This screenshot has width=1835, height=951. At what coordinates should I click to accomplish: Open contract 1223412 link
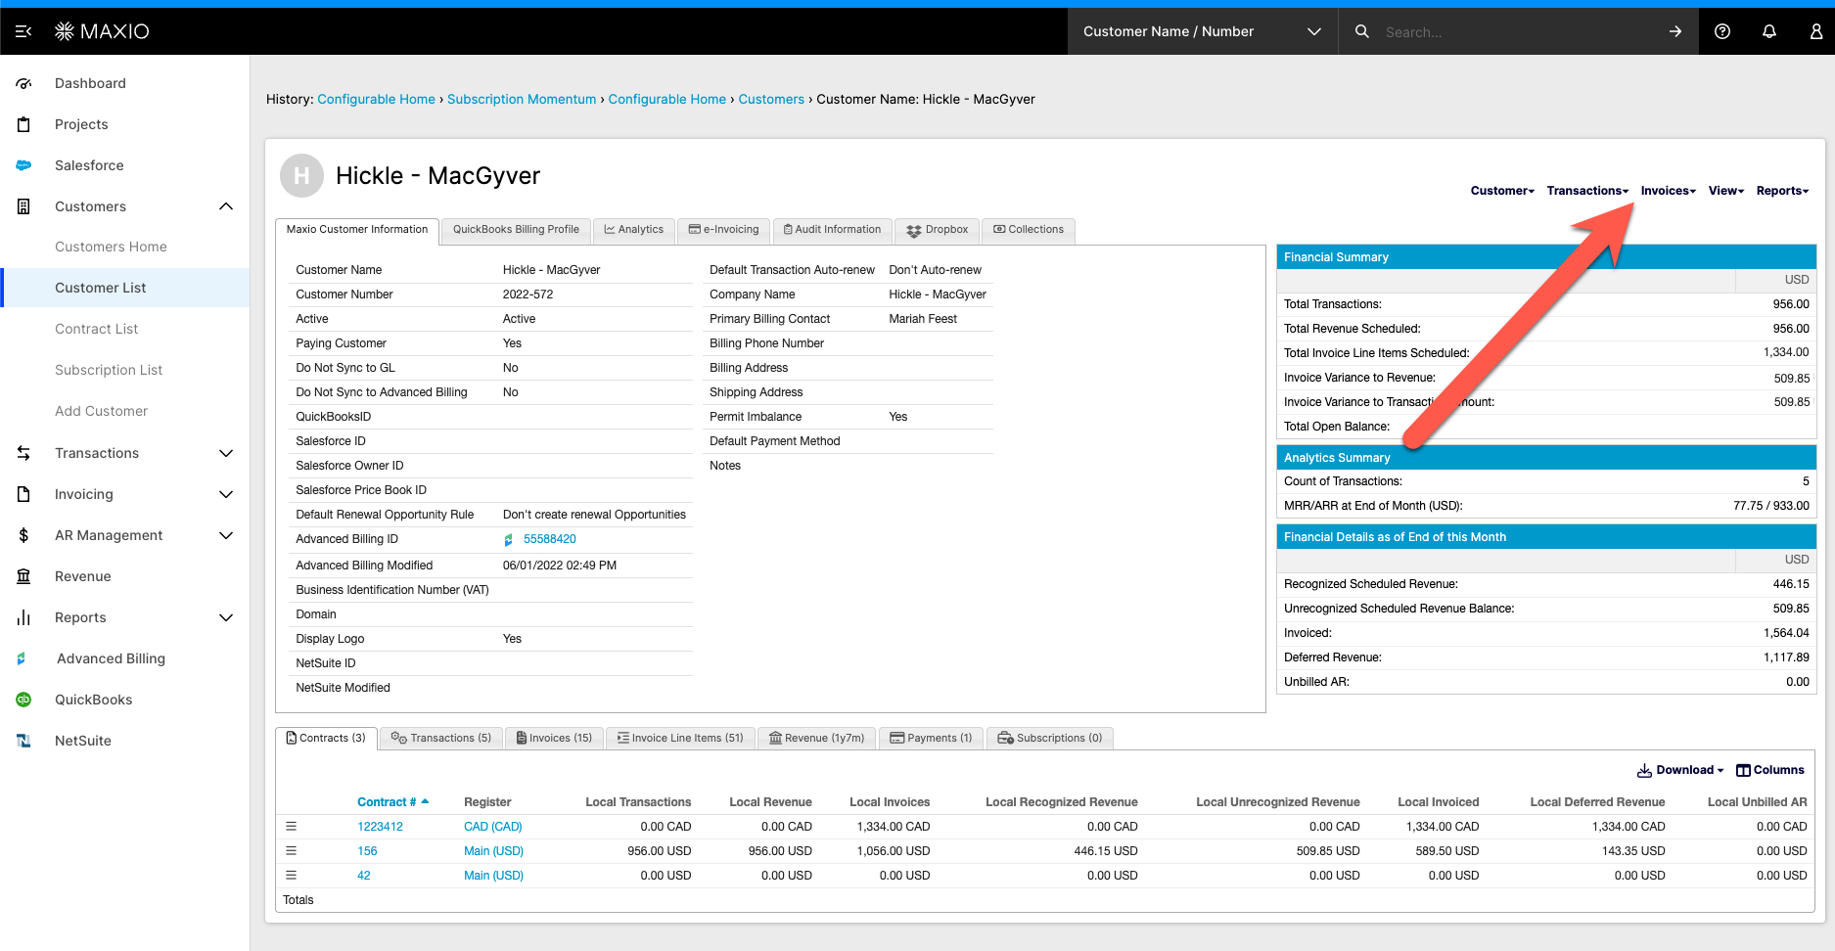click(380, 827)
